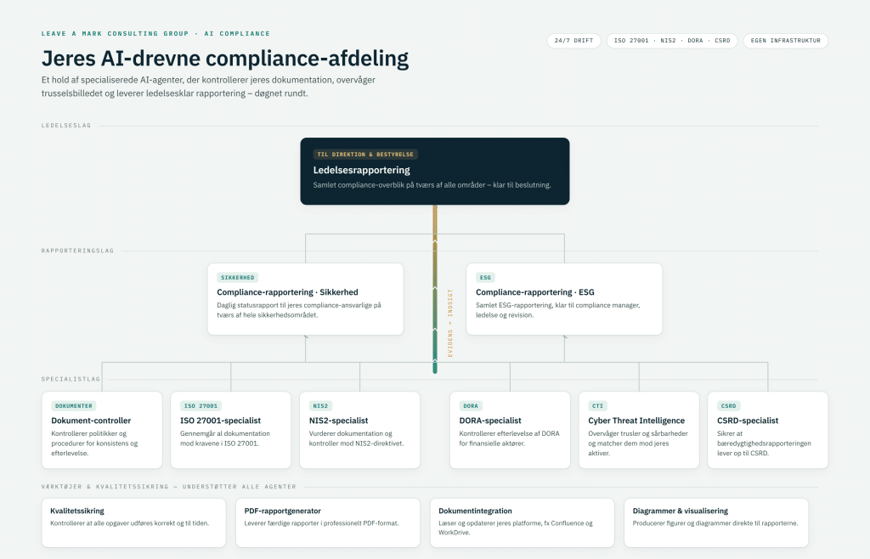Click the DORA tag on specialist card
This screenshot has height=559, width=870.
tap(471, 406)
